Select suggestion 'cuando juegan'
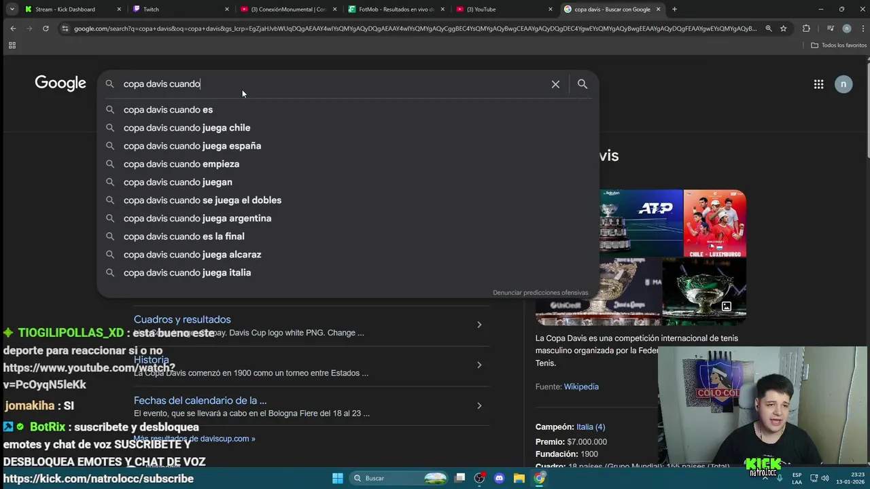870x489 pixels. 348,182
